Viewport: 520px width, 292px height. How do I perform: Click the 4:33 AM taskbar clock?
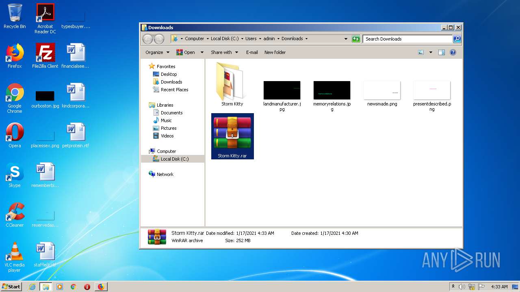tap(499, 287)
